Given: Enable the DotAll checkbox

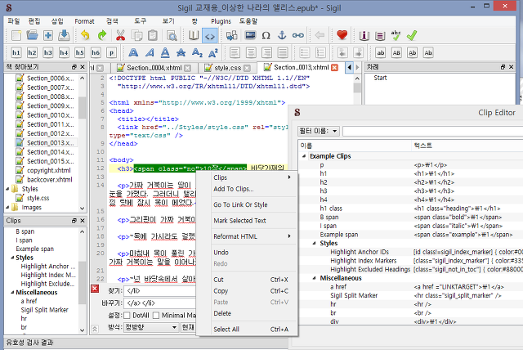Looking at the screenshot, I should 127,316.
